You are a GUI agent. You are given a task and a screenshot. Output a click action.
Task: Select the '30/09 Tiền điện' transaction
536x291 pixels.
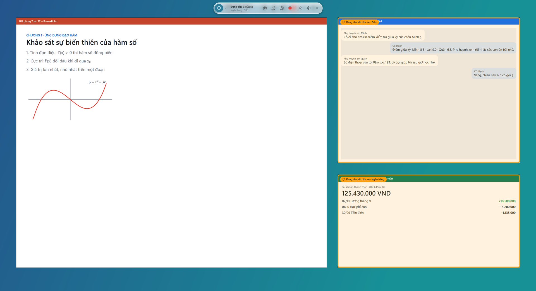429,213
